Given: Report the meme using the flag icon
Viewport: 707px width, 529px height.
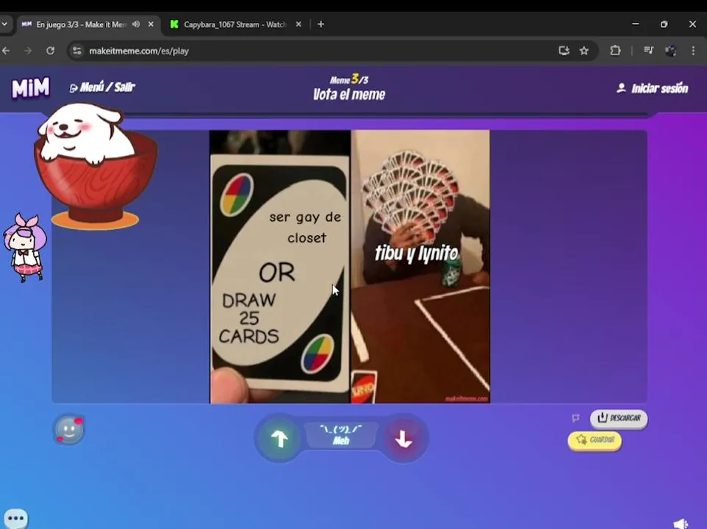Looking at the screenshot, I should pyautogui.click(x=575, y=418).
